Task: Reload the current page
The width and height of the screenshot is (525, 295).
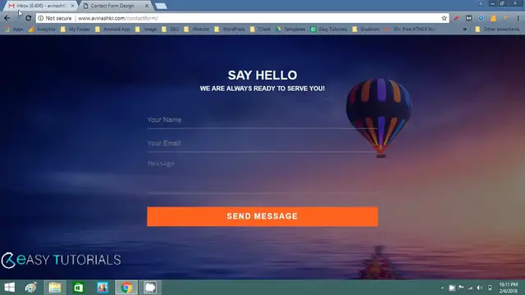Action: (x=29, y=18)
